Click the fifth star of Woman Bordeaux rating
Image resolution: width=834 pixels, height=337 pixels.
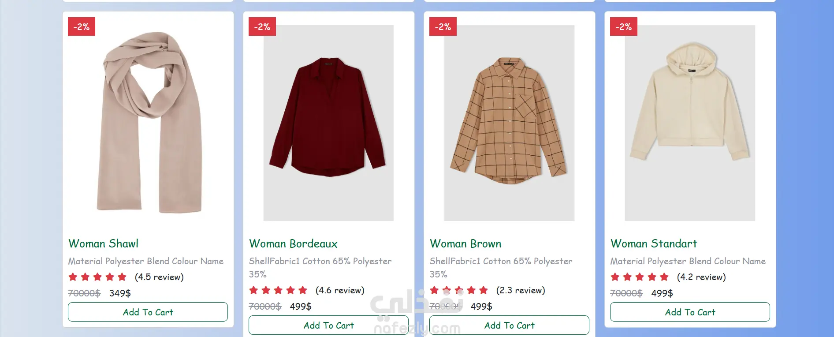(x=303, y=290)
